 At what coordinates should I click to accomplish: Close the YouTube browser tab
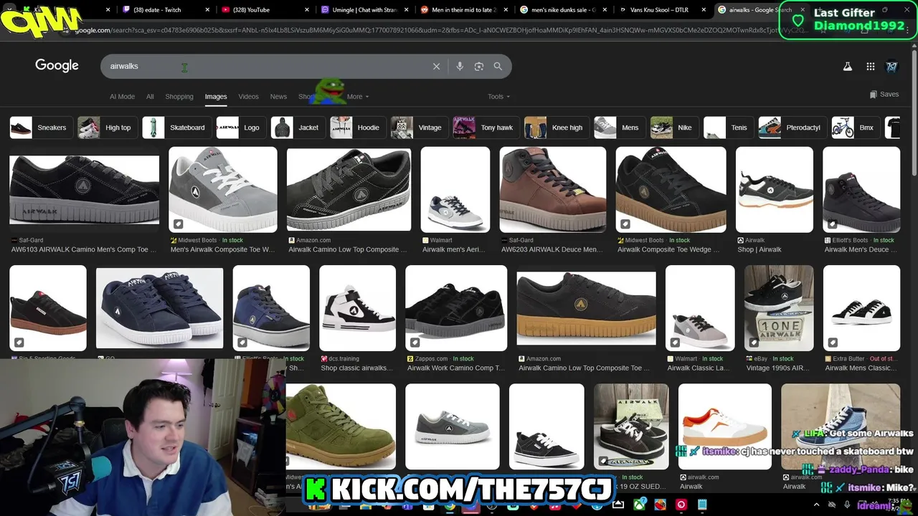point(307,10)
